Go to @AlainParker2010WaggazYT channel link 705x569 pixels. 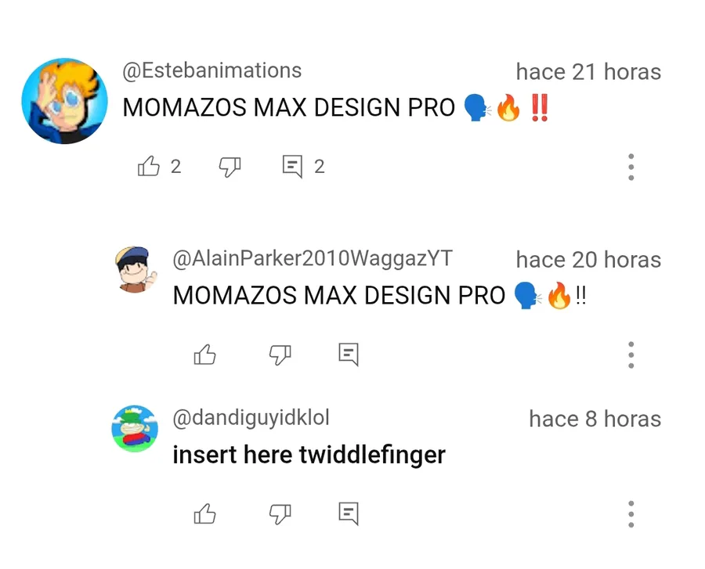313,259
